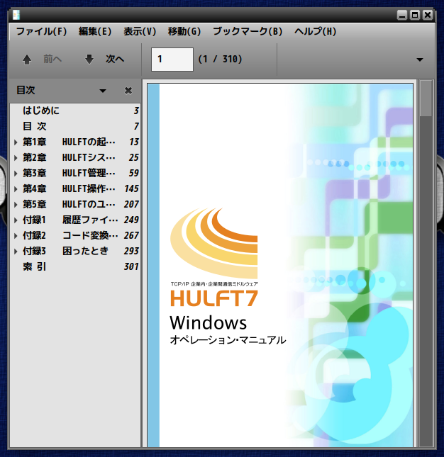Click the 前へ previous page label

52,60
